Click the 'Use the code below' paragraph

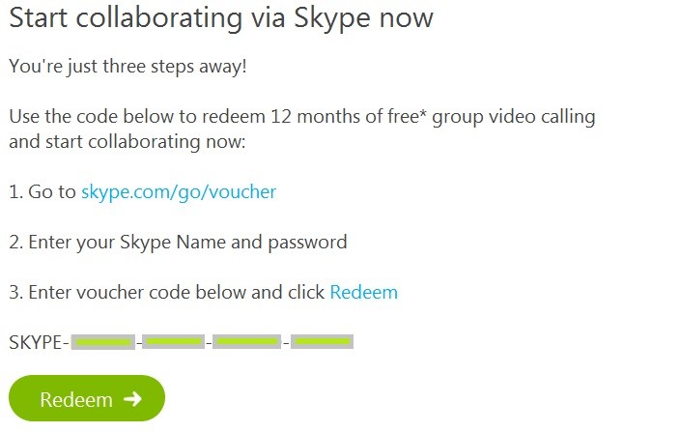point(301,130)
